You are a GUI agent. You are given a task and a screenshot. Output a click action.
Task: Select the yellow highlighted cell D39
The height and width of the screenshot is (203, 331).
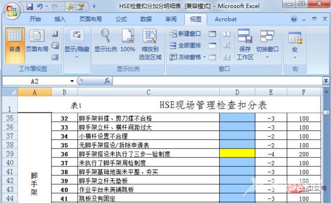(237, 154)
